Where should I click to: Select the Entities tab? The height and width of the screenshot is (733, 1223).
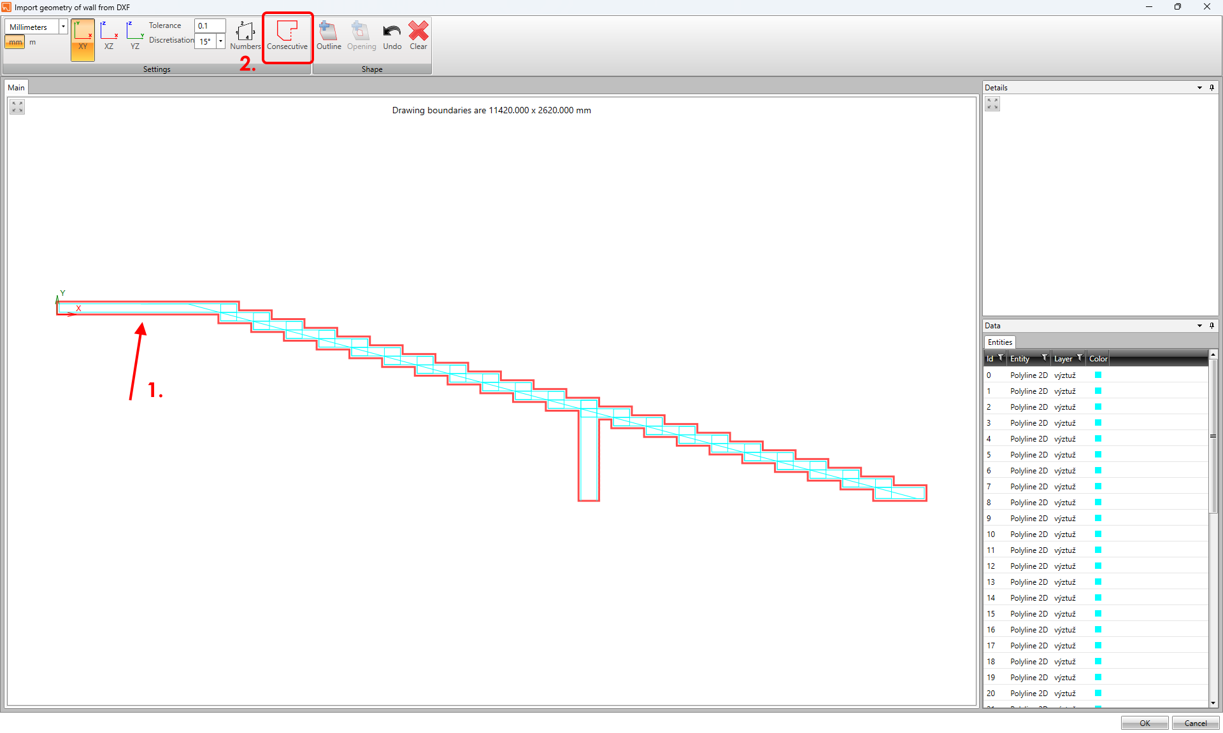(999, 342)
